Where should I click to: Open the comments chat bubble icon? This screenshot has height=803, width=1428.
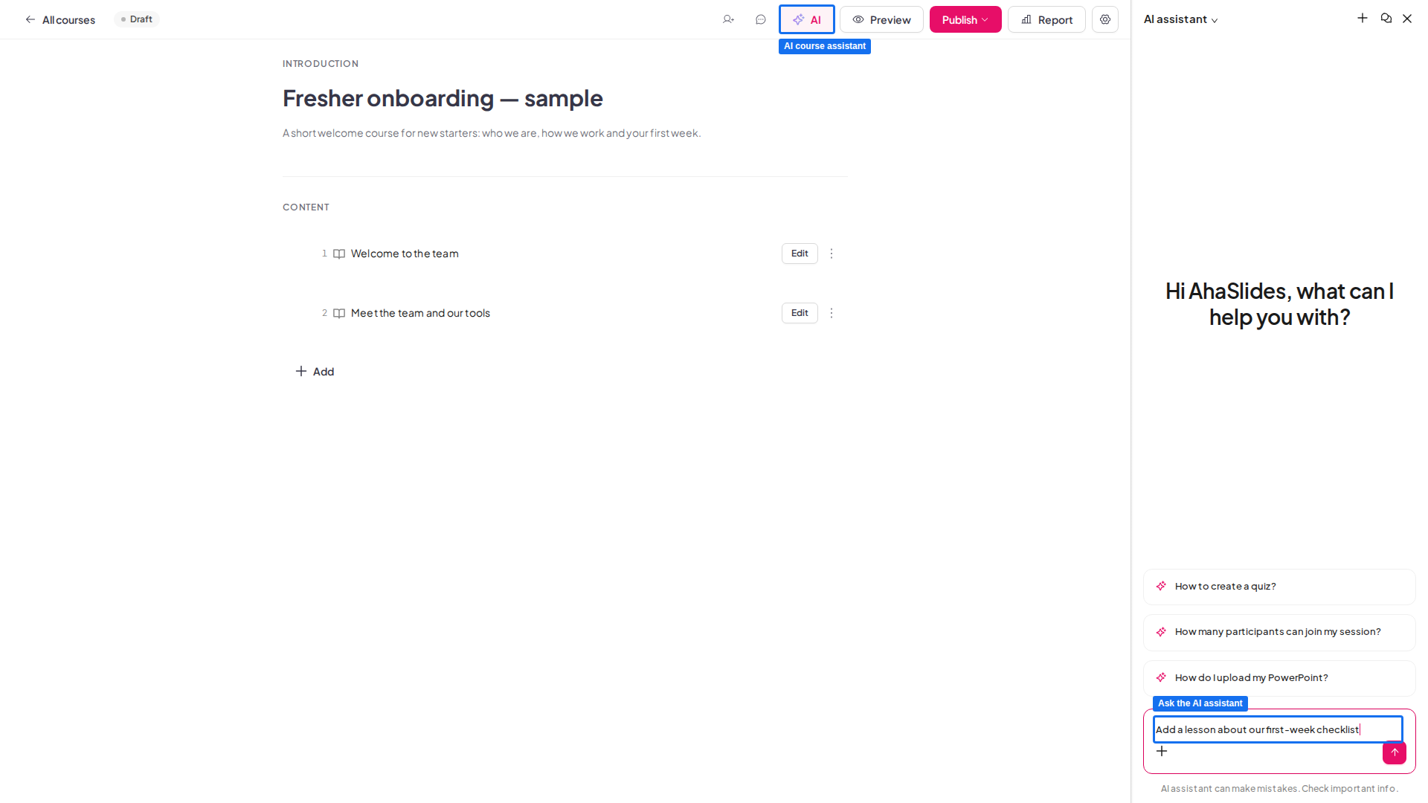click(760, 19)
